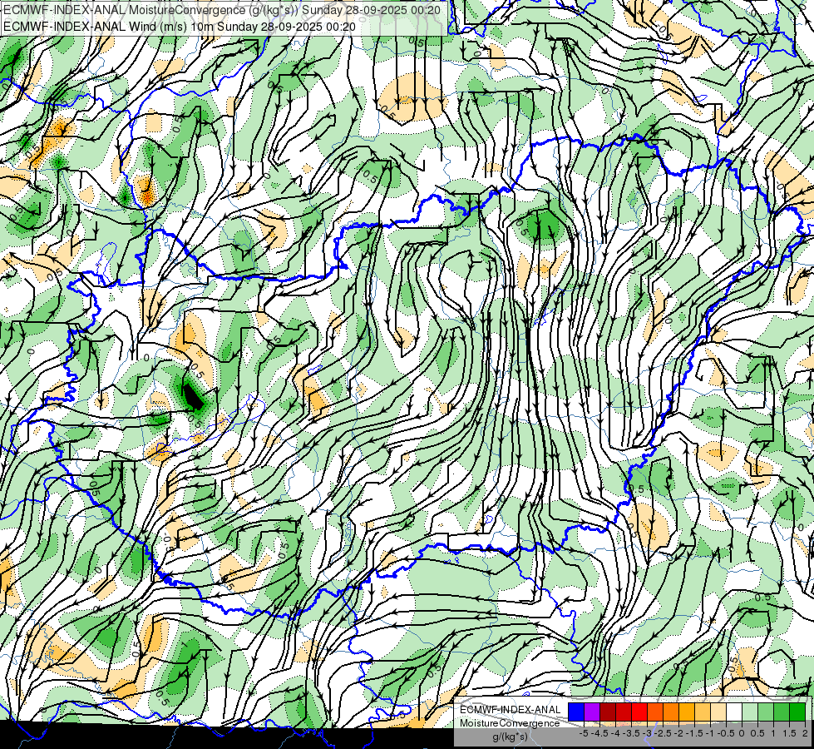Select the medium green swatch ending at 1.5
The width and height of the screenshot is (814, 749).
tap(782, 712)
